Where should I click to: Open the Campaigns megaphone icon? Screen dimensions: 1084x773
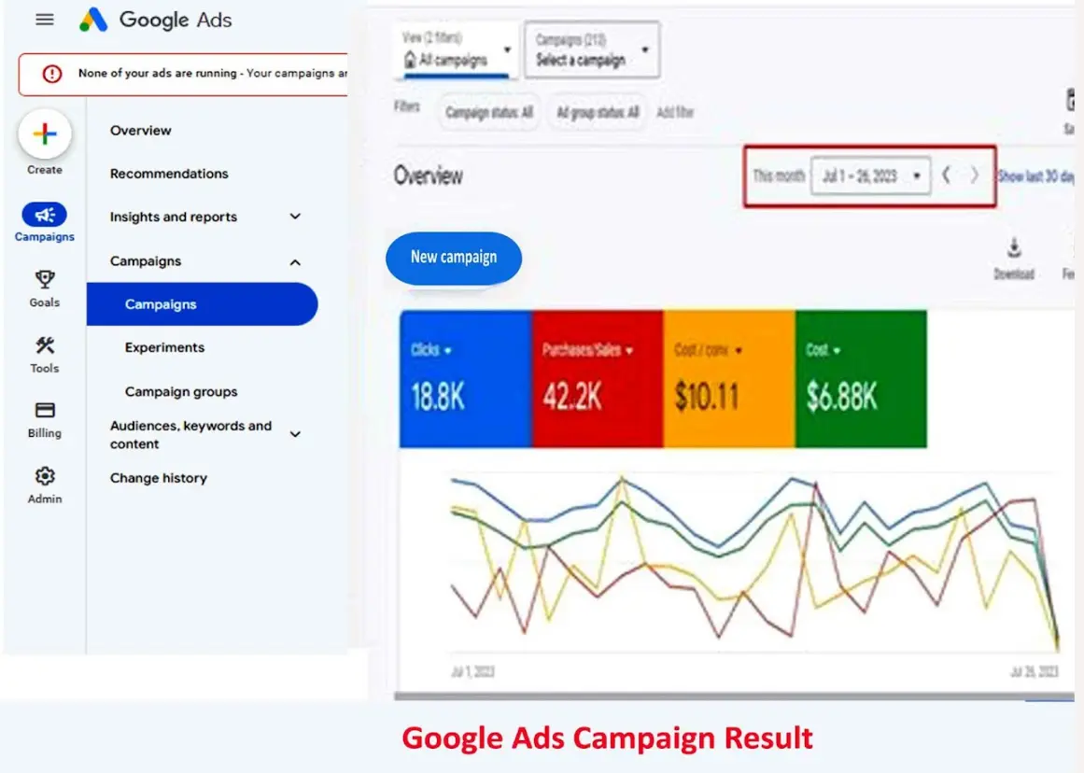coord(44,215)
